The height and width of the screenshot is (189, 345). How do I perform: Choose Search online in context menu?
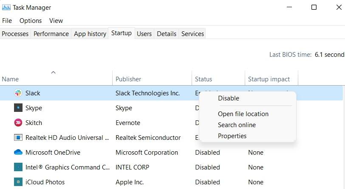[x=237, y=125]
